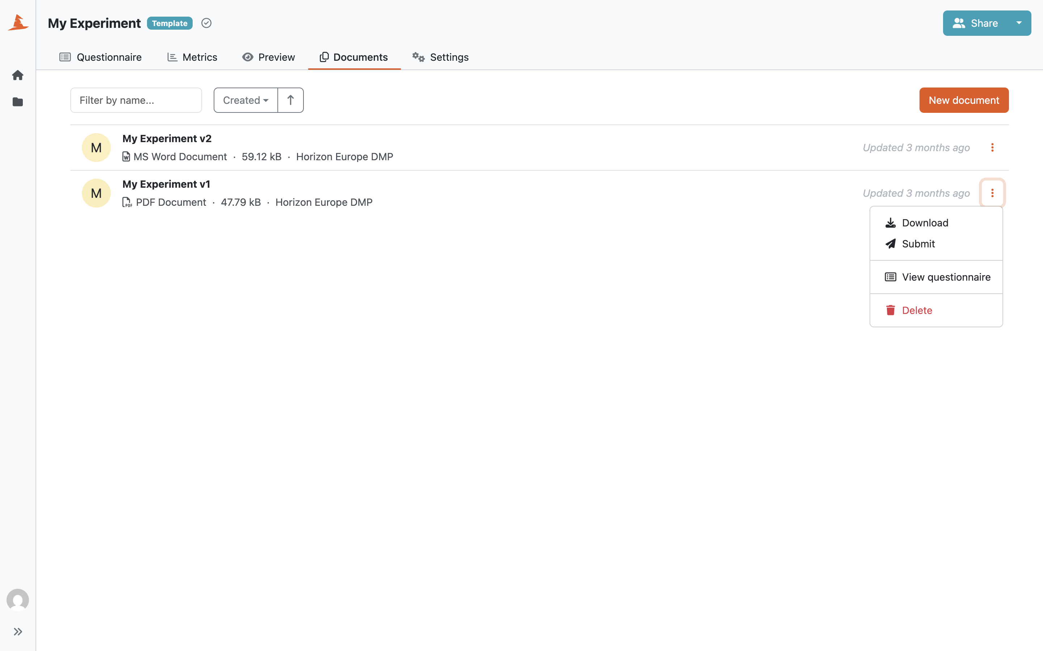This screenshot has height=651, width=1043.
Task: Open the user profile avatar
Action: [18, 600]
